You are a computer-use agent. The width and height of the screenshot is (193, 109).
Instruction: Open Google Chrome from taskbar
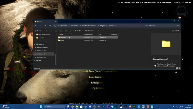point(72,107)
